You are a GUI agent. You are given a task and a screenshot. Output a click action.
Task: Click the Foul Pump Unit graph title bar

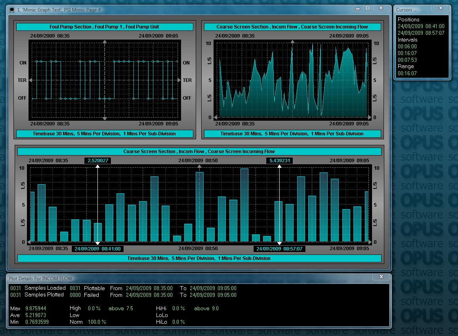click(x=105, y=27)
